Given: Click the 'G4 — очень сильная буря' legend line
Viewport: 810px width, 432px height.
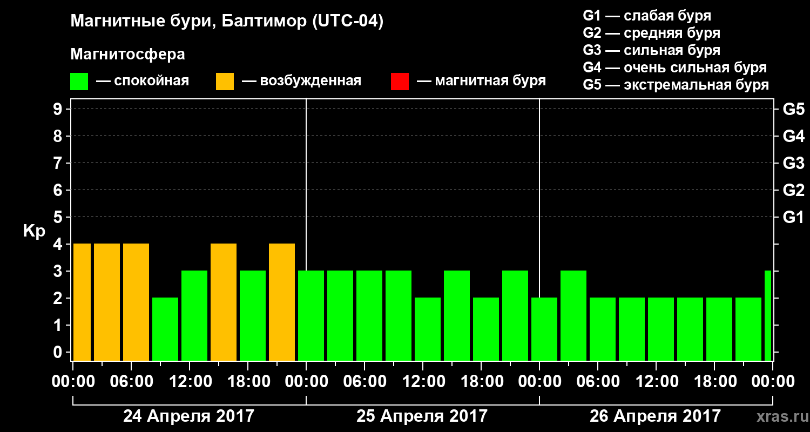Looking at the screenshot, I should click(674, 67).
